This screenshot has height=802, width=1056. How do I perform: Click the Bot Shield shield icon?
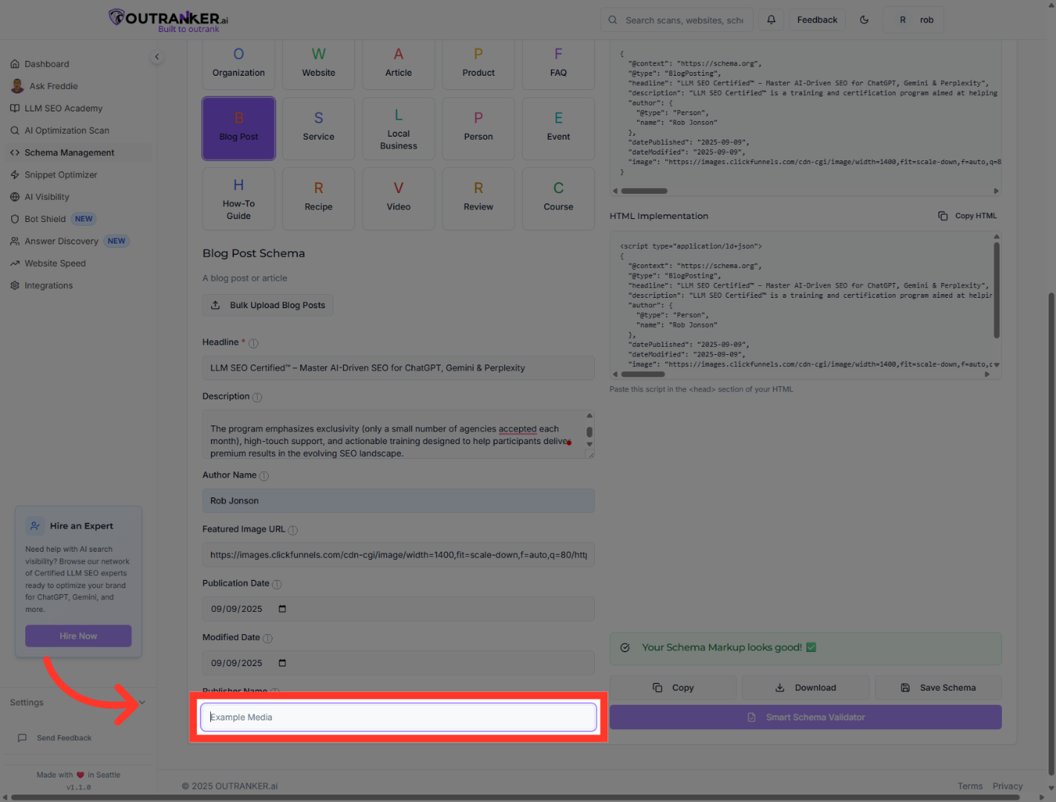pyautogui.click(x=15, y=218)
